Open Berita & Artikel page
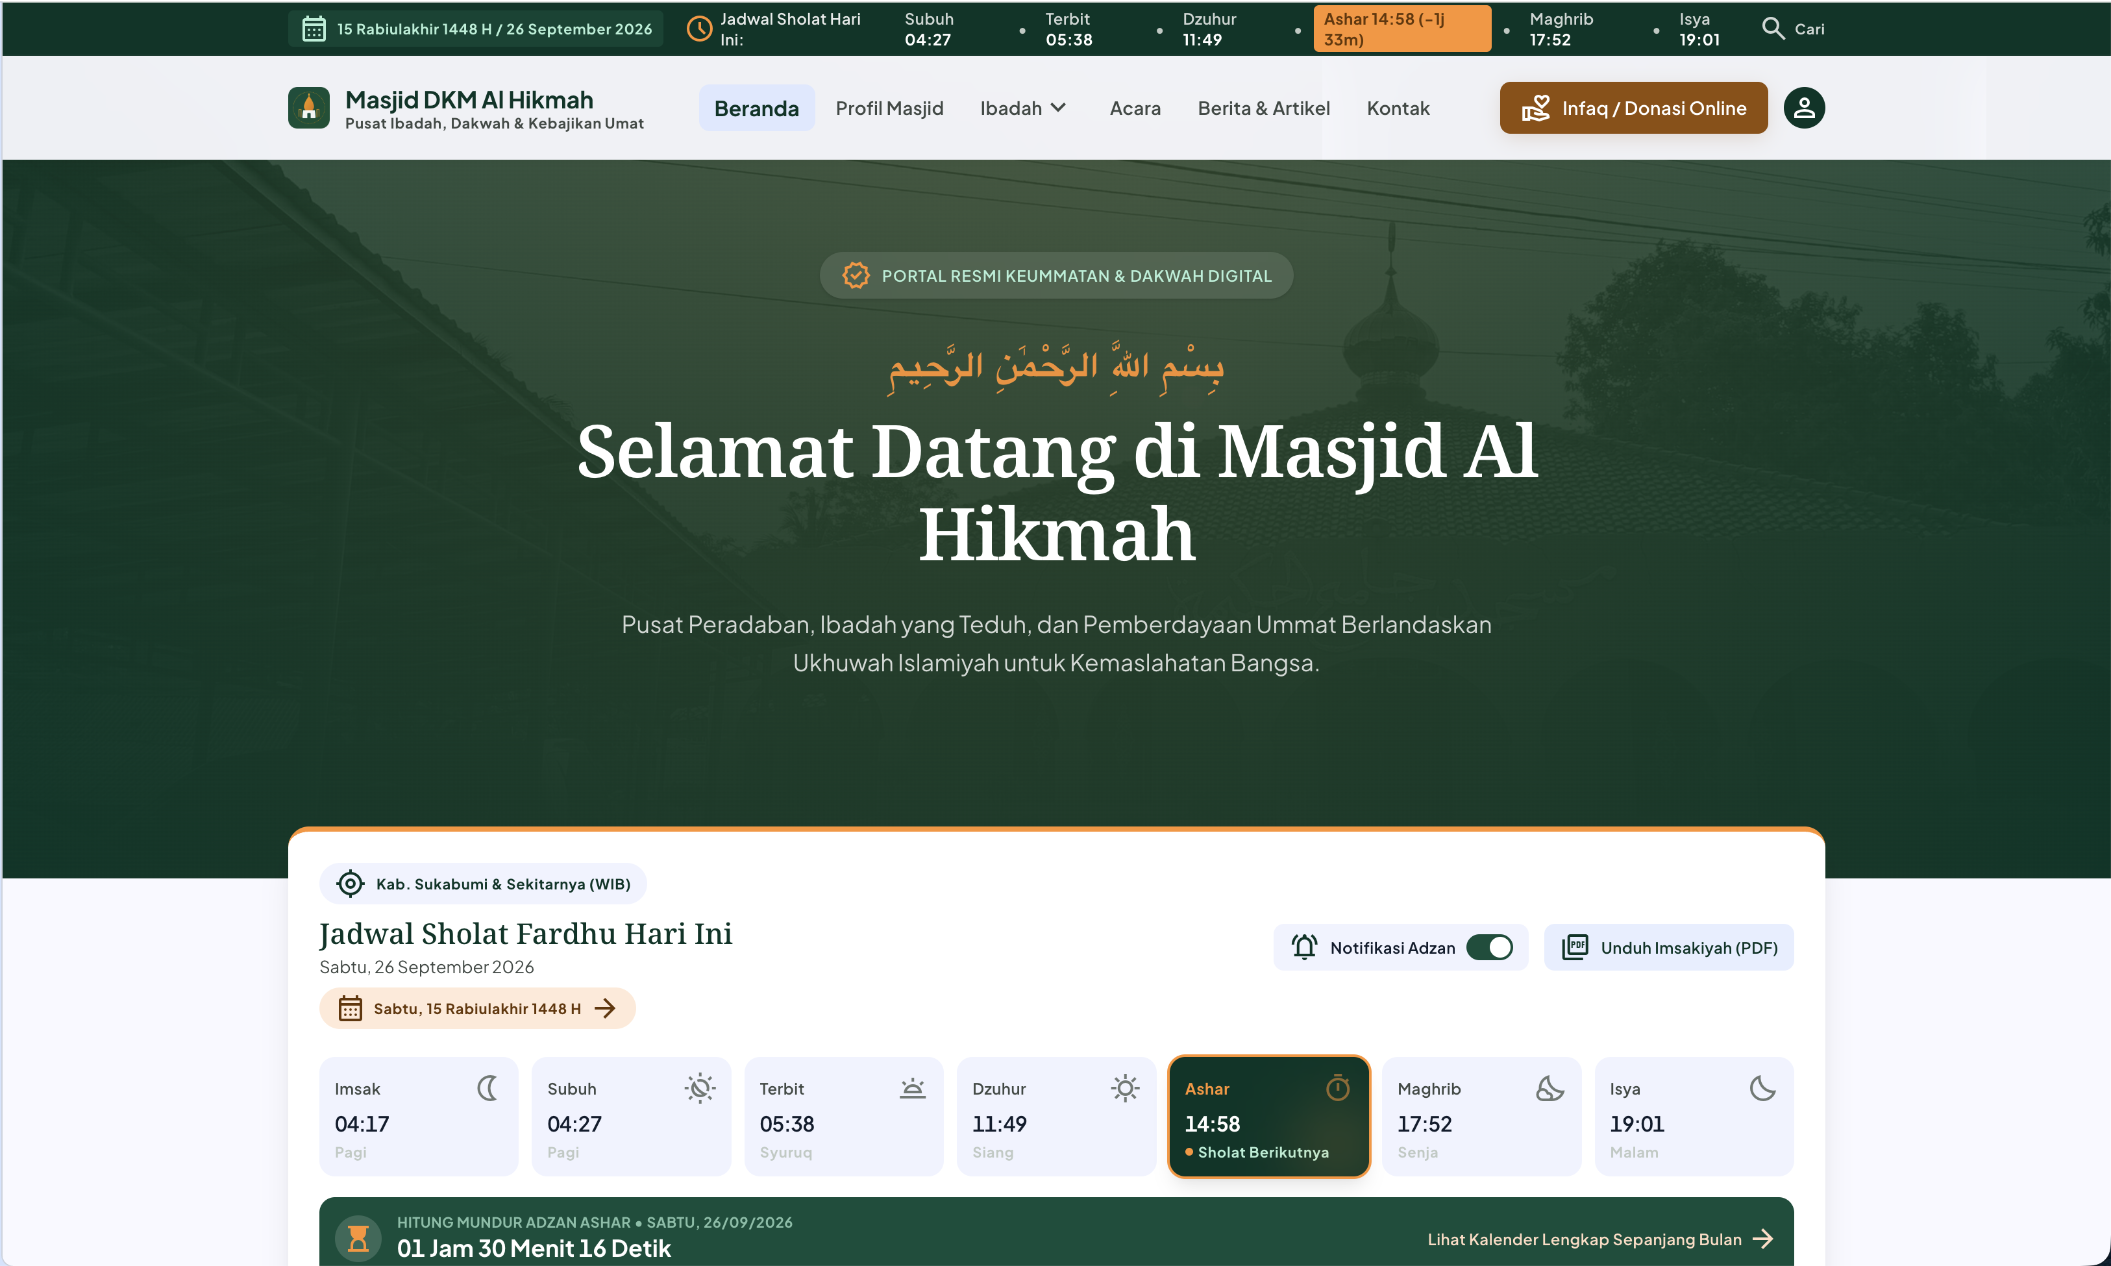Screen dimensions: 2111x1266 (x=1264, y=108)
